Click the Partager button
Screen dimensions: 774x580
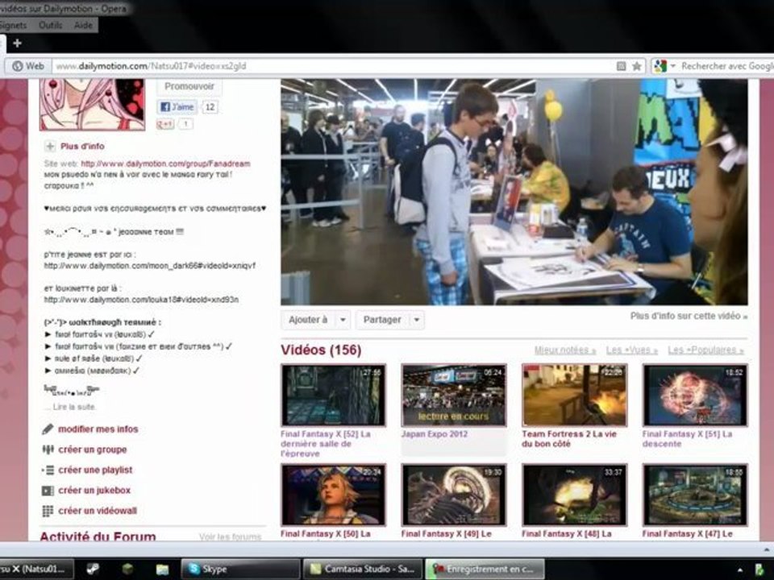(382, 320)
